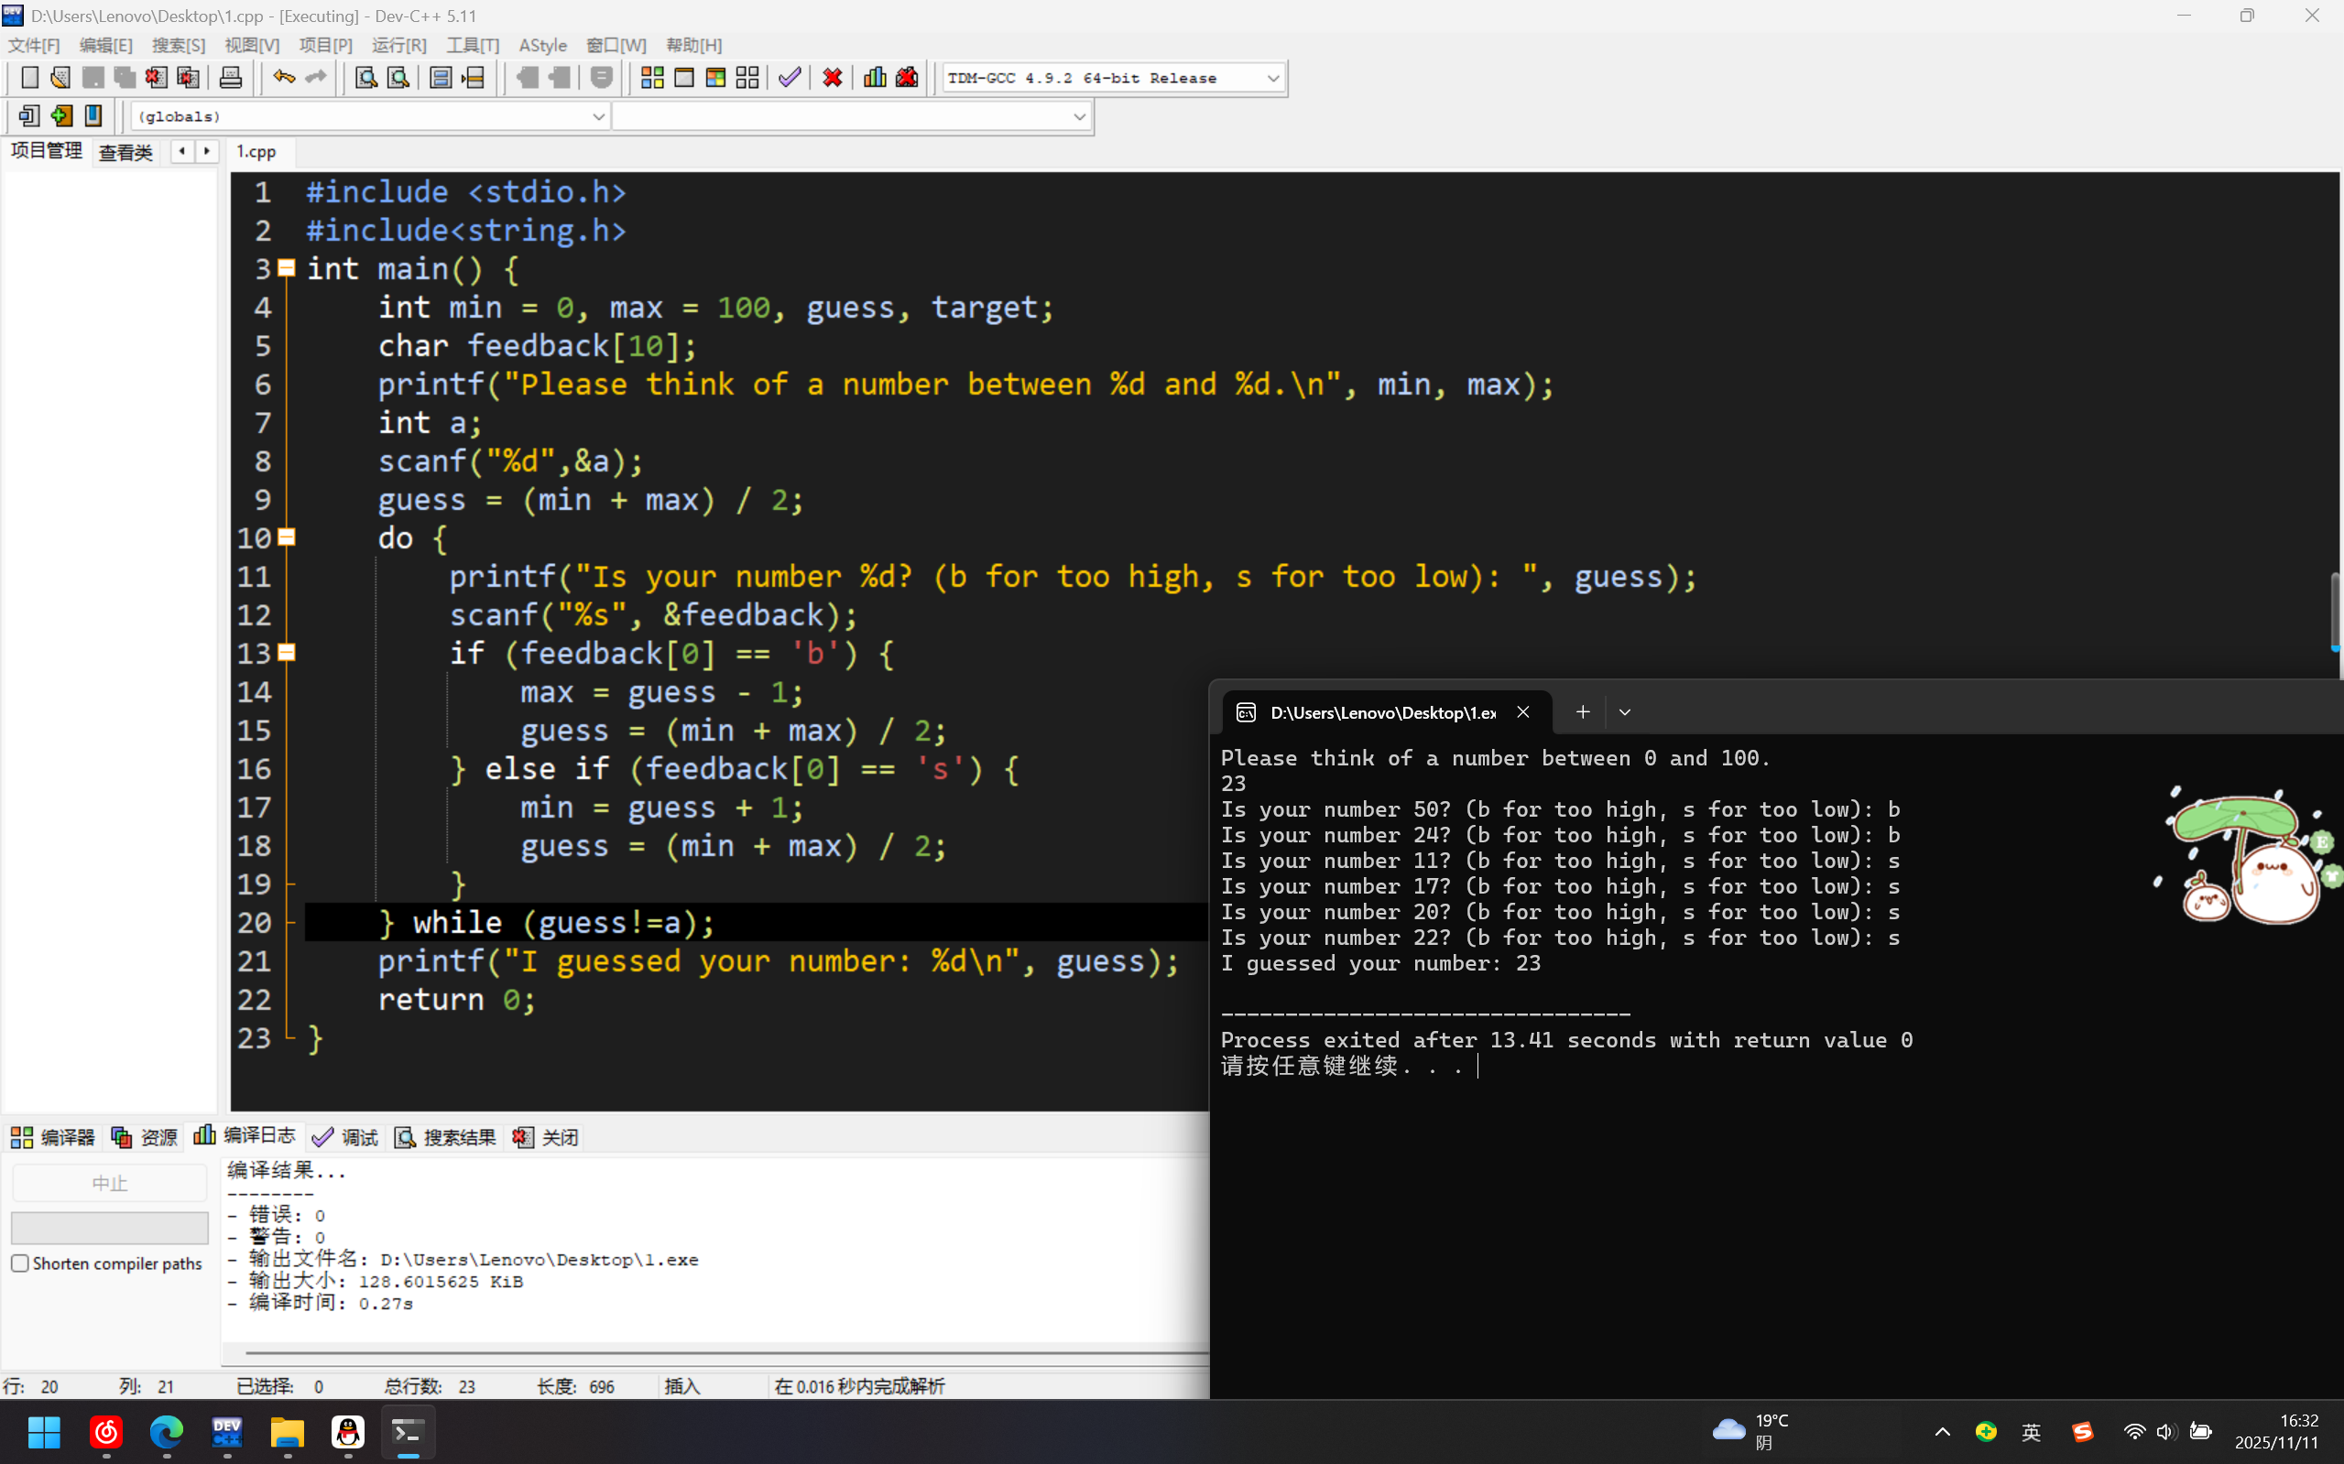
Task: Click the New file toolbar icon
Action: tap(29, 78)
